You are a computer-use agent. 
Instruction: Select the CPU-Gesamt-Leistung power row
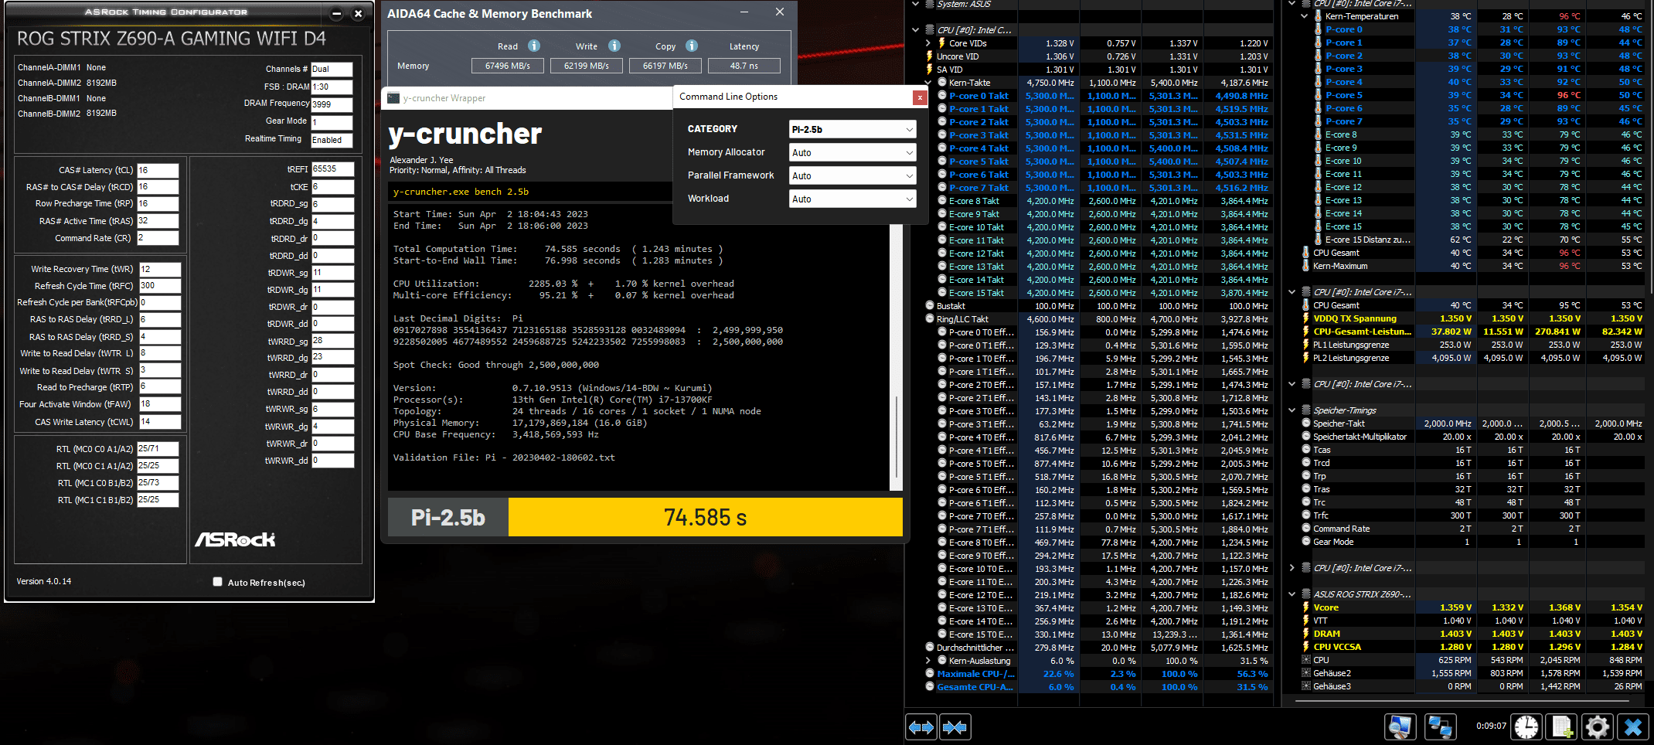point(1473,332)
